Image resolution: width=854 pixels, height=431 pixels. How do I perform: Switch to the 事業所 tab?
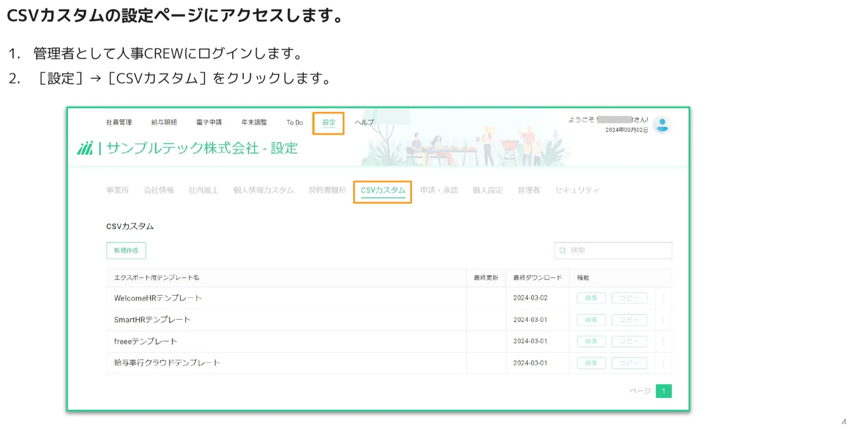click(x=117, y=190)
